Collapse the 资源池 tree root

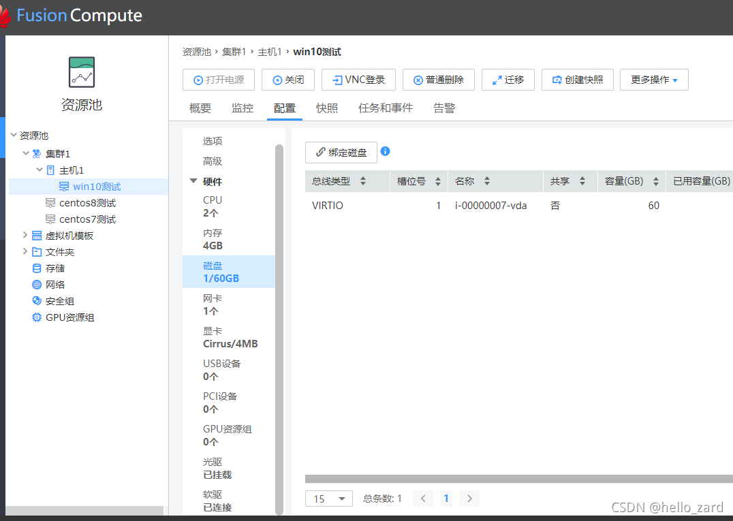[x=14, y=135]
